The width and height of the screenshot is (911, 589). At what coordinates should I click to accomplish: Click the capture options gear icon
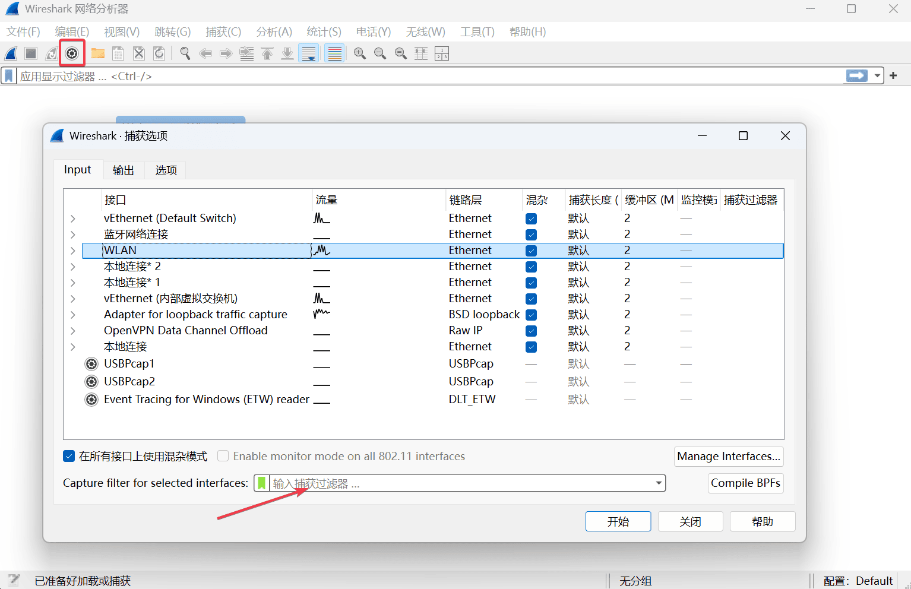point(72,53)
